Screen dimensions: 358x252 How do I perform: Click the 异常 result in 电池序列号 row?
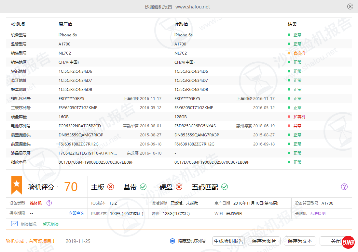[x=297, y=126]
